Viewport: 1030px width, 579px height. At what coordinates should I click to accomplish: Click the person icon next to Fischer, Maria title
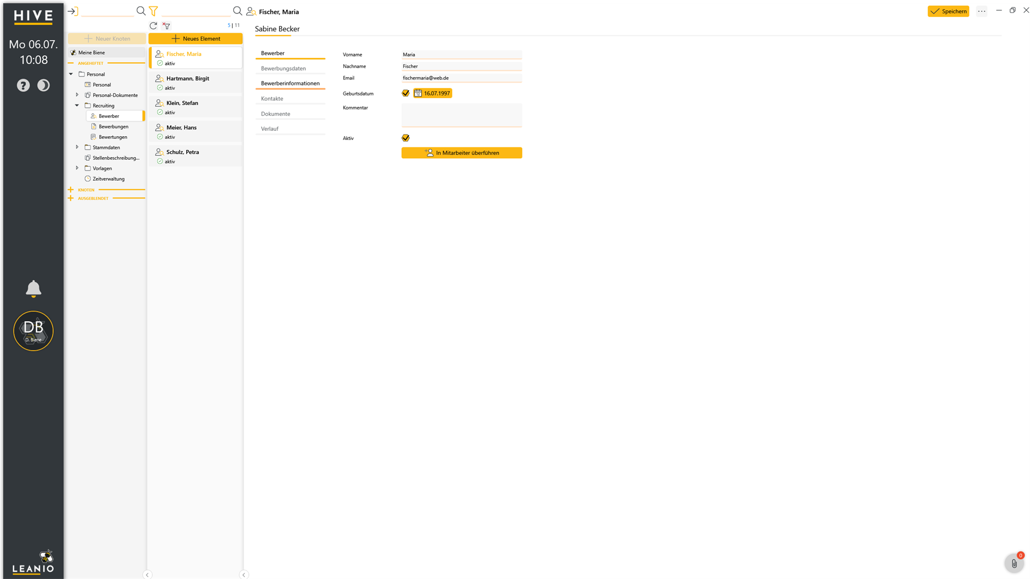pos(251,11)
